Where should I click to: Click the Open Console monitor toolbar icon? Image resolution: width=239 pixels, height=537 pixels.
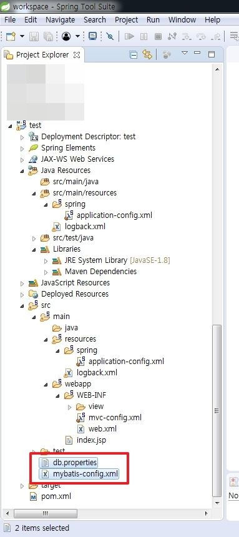[x=92, y=36]
